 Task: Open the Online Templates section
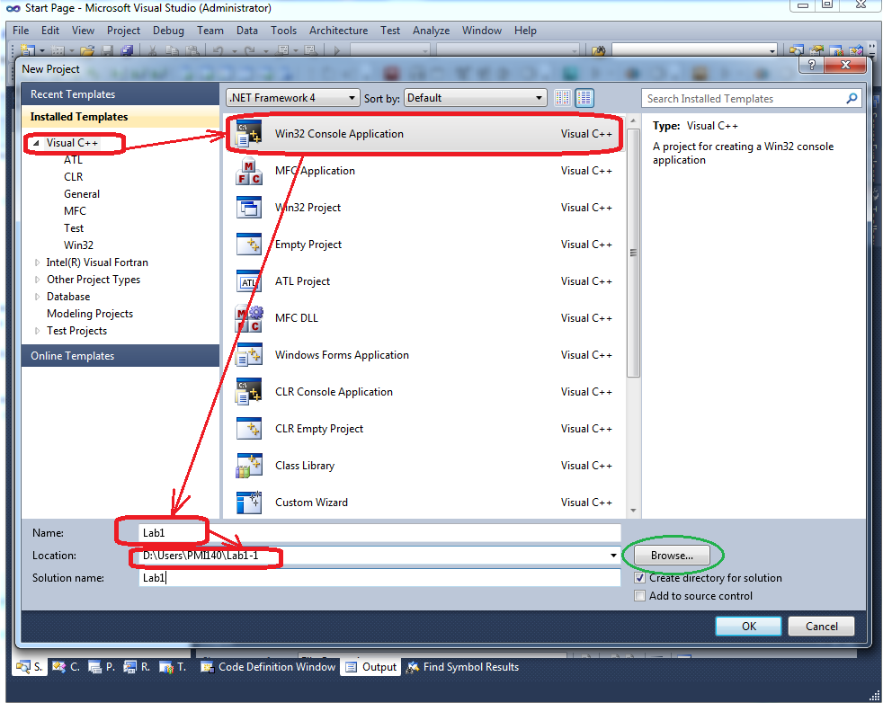pyautogui.click(x=120, y=356)
